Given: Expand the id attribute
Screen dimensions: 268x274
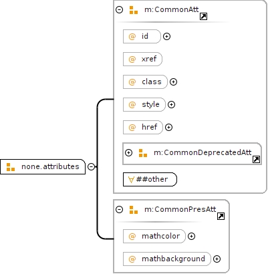Looking at the screenshot, I should pos(166,36).
